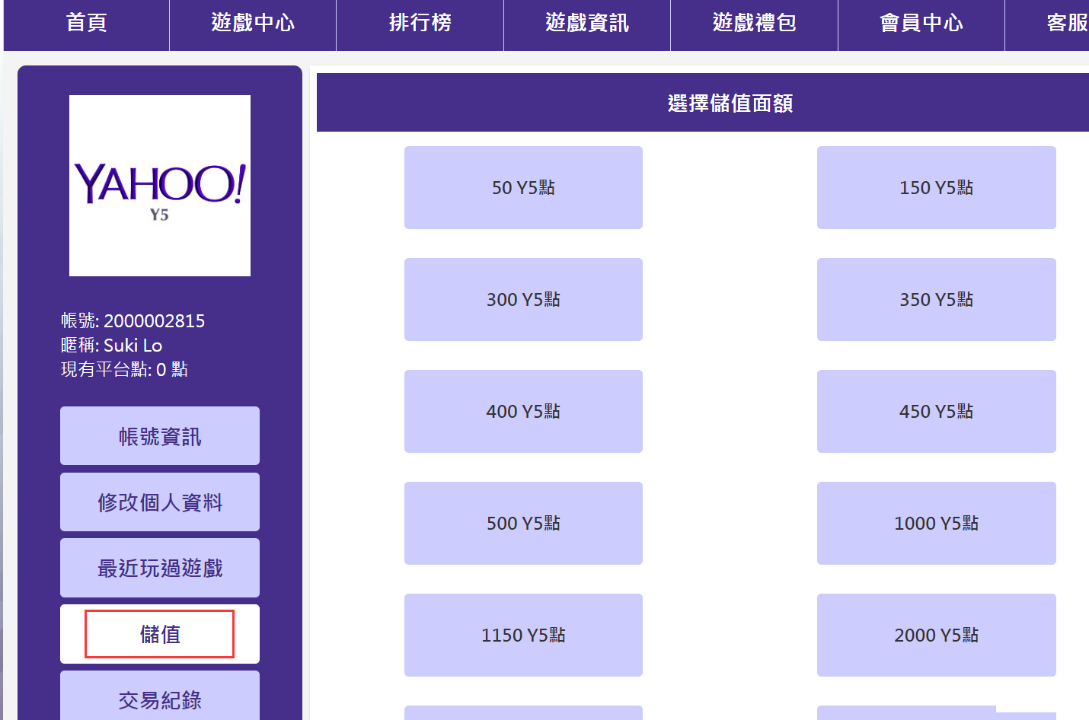Select the 1000 Y5點 denomination
1089x720 pixels.
(936, 523)
